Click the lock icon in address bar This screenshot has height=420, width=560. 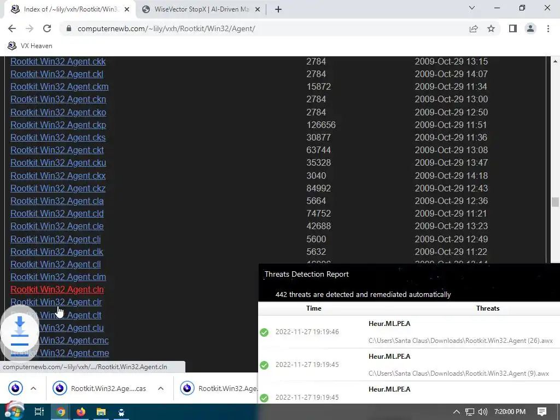pyautogui.click(x=69, y=28)
